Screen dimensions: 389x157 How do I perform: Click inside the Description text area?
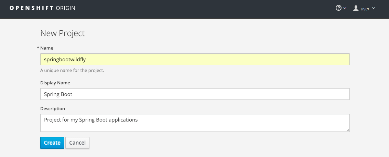tap(195, 123)
